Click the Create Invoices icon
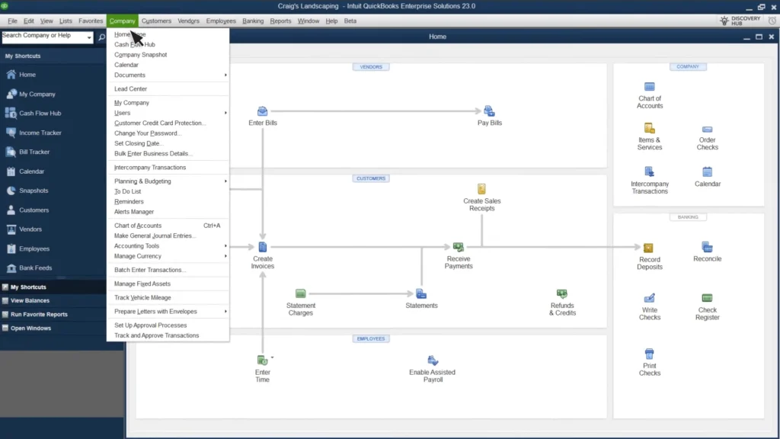Viewport: 780px width, 439px height. click(262, 248)
